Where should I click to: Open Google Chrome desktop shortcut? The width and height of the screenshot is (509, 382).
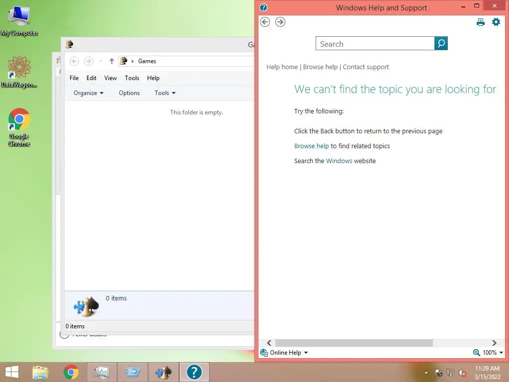pos(19,127)
